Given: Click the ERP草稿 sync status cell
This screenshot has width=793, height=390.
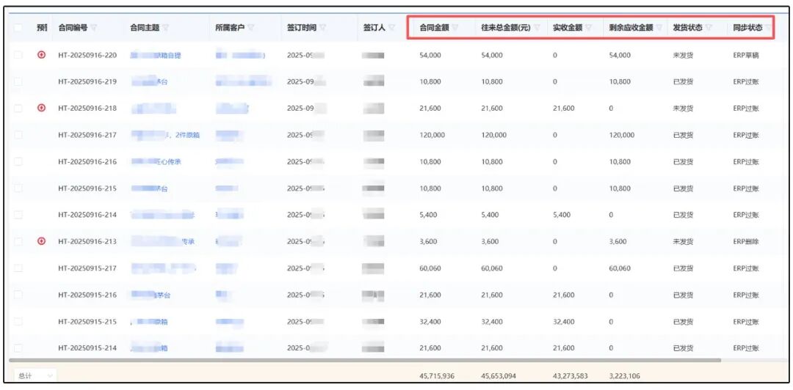Looking at the screenshot, I should 747,55.
